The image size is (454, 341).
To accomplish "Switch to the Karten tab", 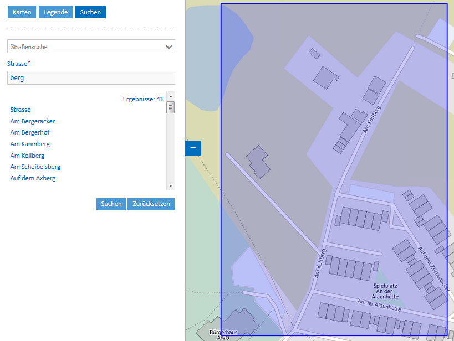I will pyautogui.click(x=22, y=12).
